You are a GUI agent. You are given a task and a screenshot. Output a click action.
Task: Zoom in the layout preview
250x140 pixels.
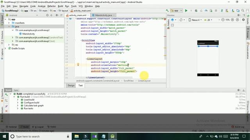pyautogui.click(x=232, y=20)
